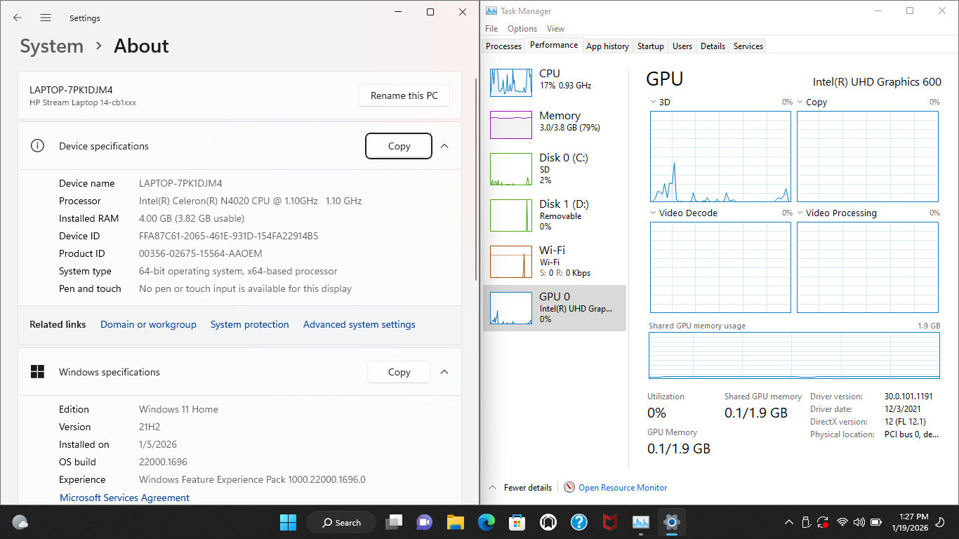Click the back arrow in Settings
This screenshot has width=959, height=539.
(x=18, y=18)
